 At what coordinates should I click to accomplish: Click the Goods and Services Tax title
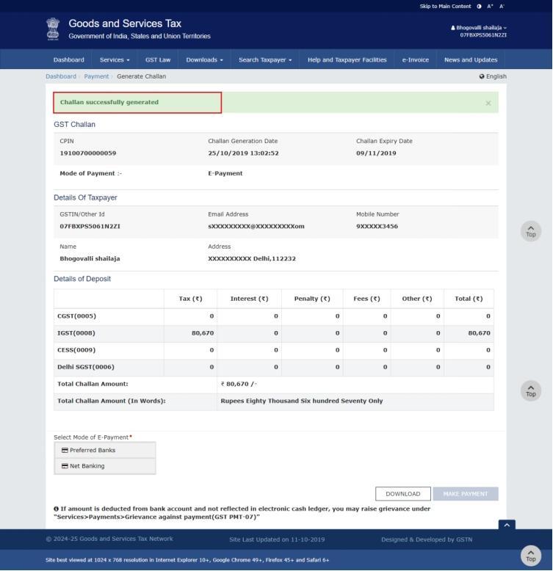click(x=125, y=23)
